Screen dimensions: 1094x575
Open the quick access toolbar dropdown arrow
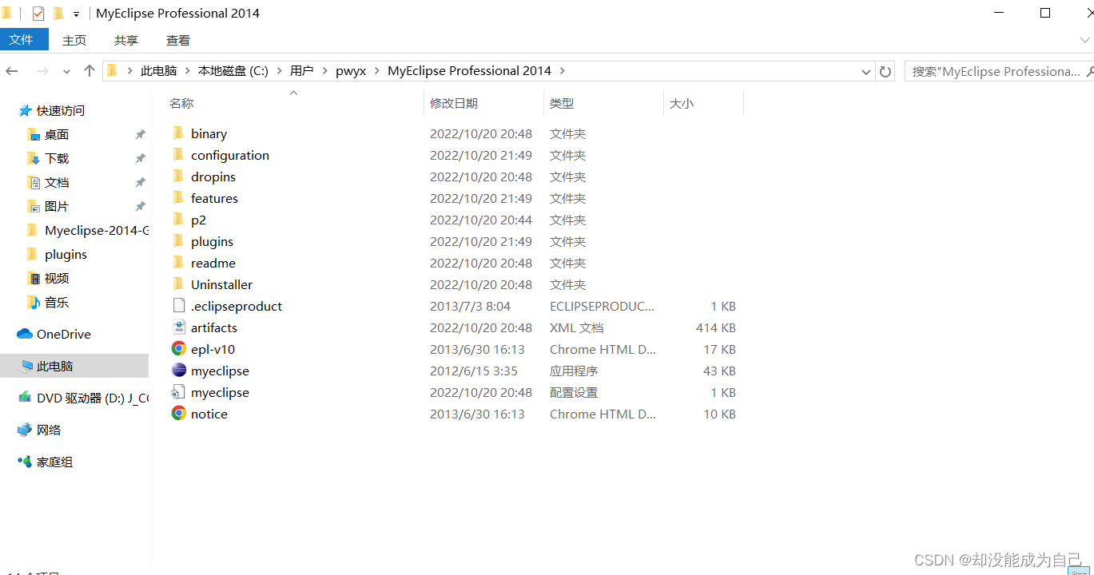[77, 14]
